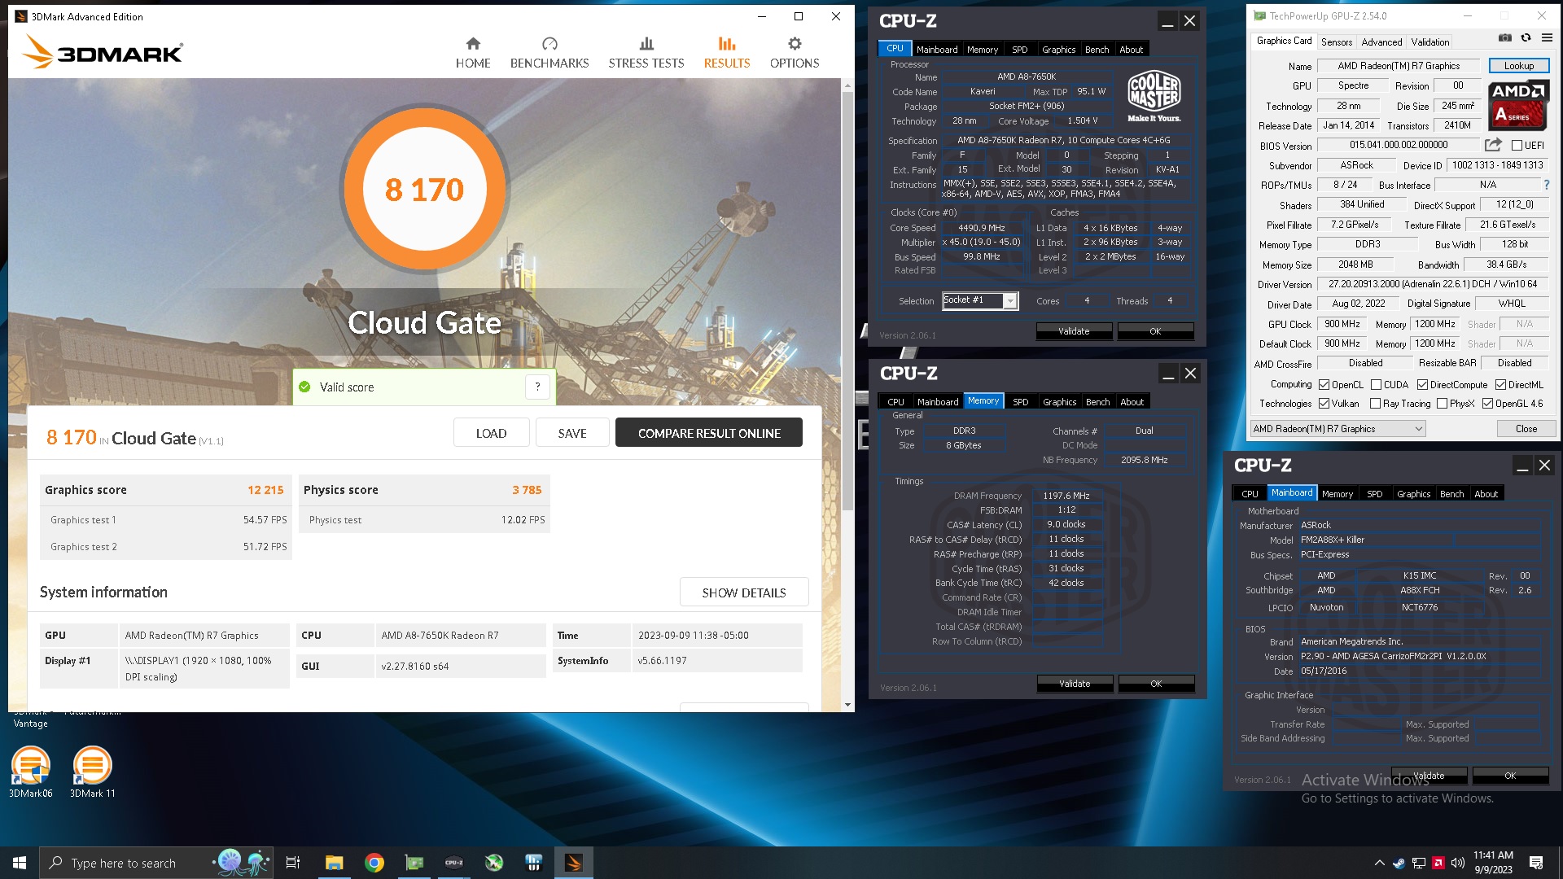1563x879 pixels.
Task: Click the SAVE button in 3DMark
Action: click(572, 433)
